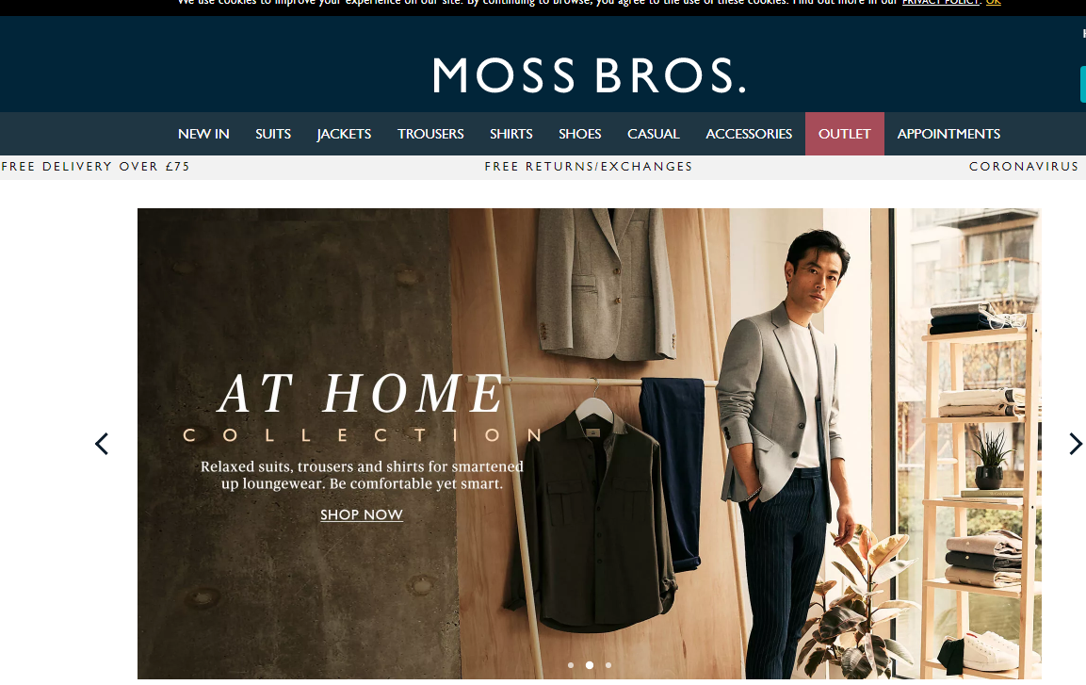Click the Shop Now link on banner
Image resolution: width=1086 pixels, height=685 pixels.
pos(362,514)
